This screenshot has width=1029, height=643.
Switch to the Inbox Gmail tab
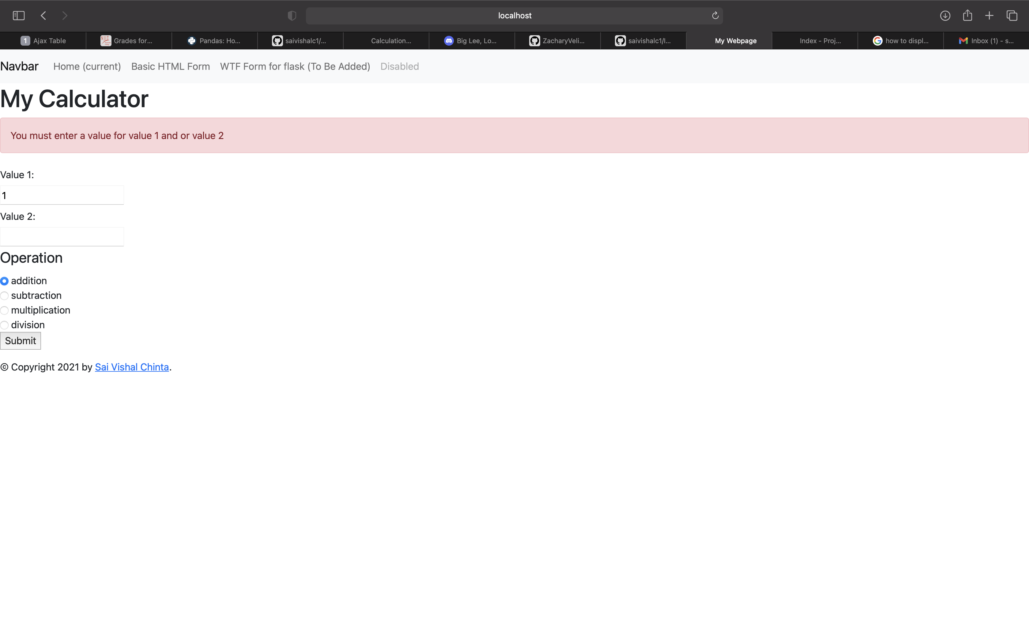tap(987, 40)
